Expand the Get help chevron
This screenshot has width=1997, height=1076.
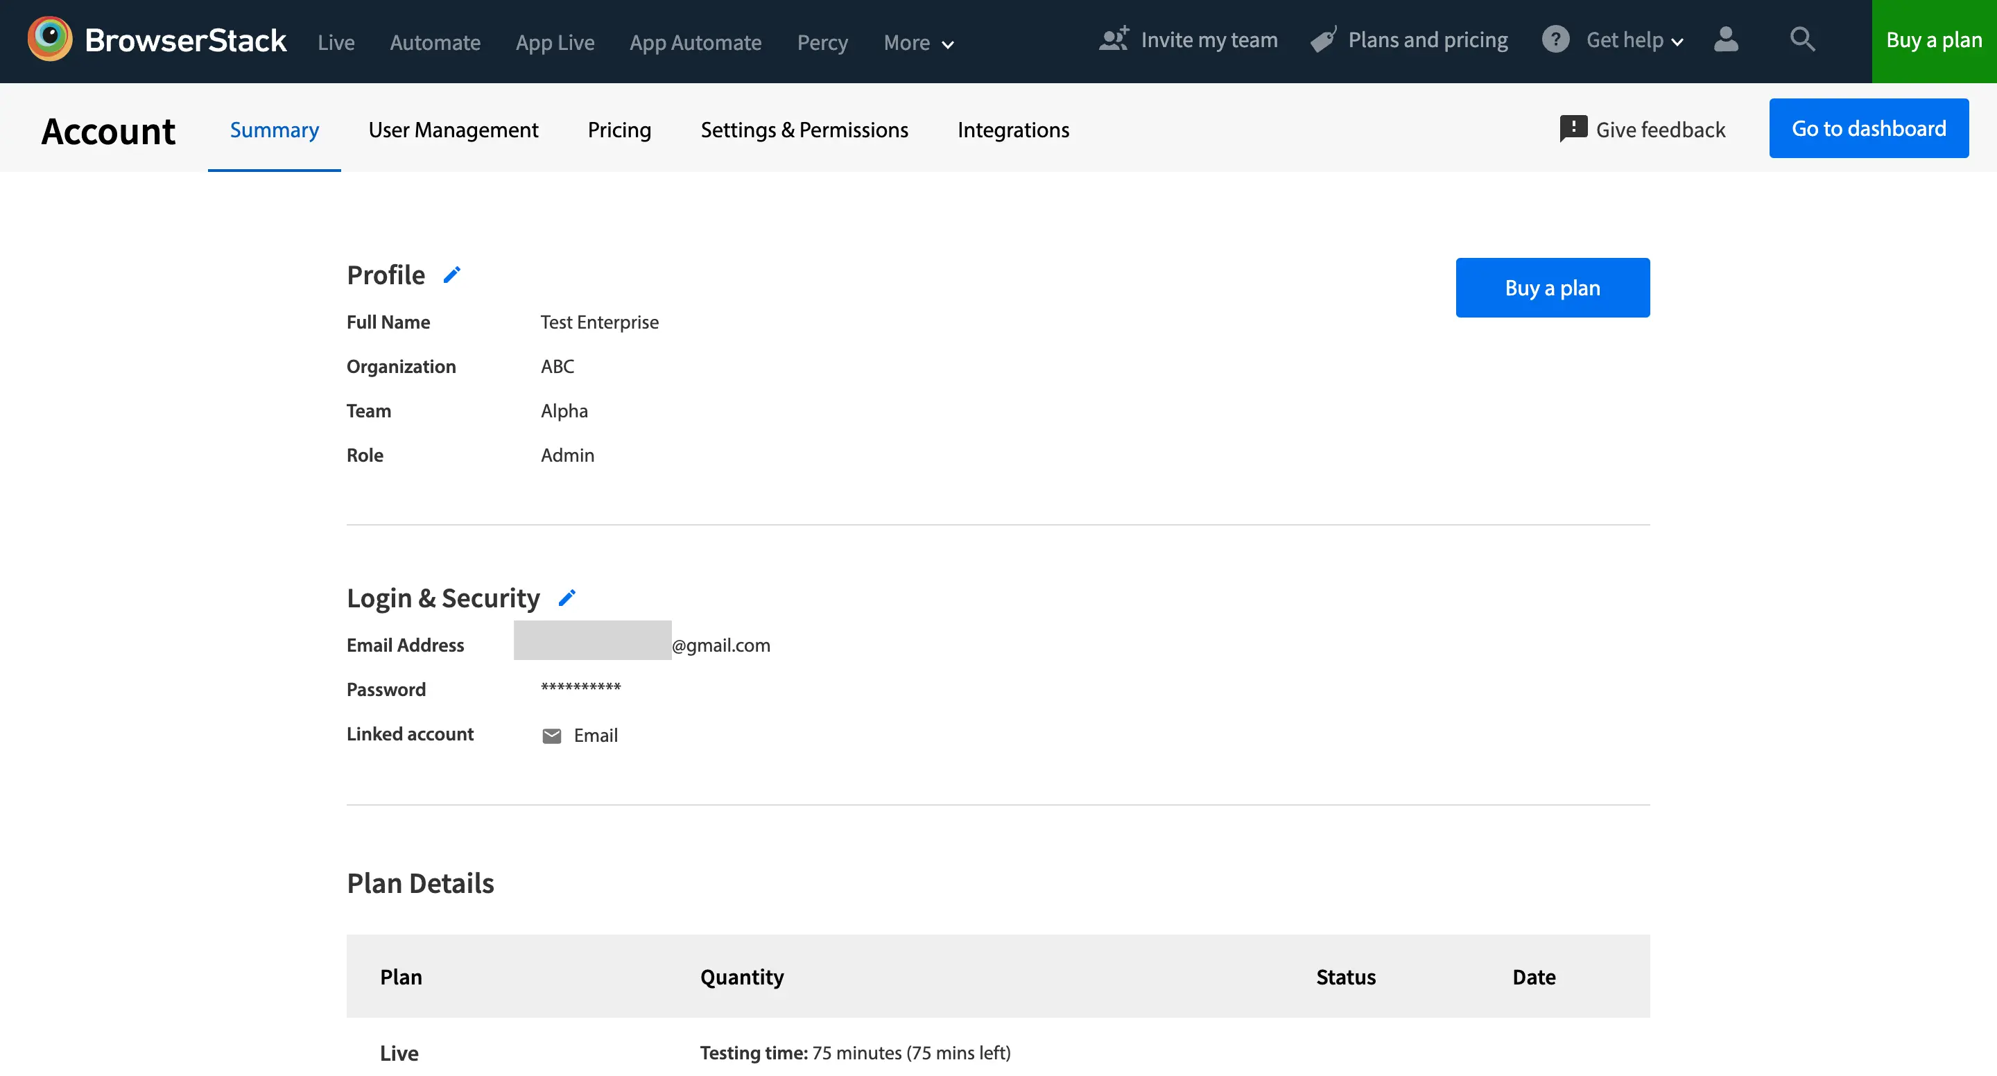pos(1677,41)
